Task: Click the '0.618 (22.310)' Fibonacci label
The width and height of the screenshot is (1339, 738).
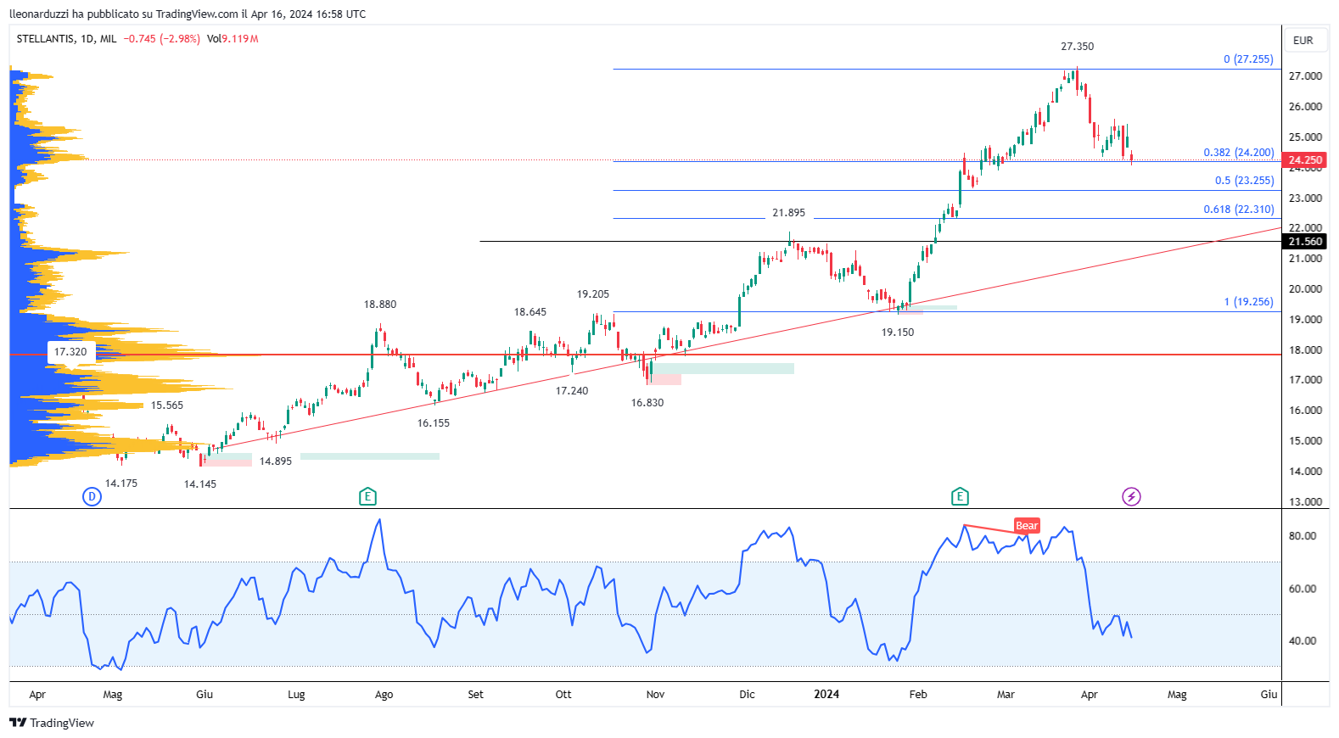Action: [x=1239, y=210]
